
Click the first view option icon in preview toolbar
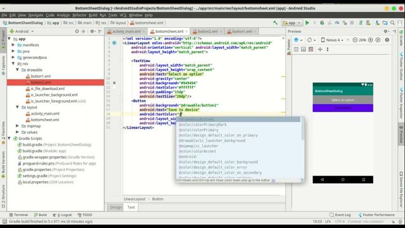296,49
